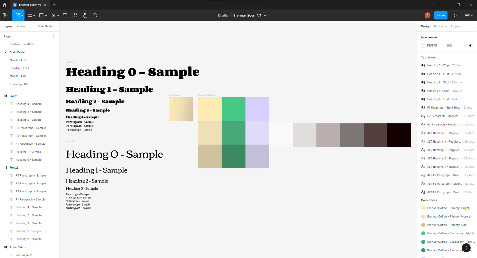477x258 pixels.
Task: Open the Brief and Taskflow page
Action: point(21,44)
